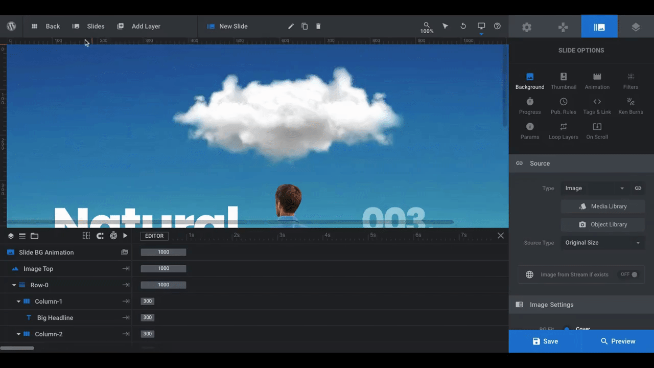Toggle Image from Stream if exists
This screenshot has width=654, height=368.
(x=629, y=274)
